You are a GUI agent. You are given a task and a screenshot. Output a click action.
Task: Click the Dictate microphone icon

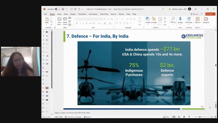point(180,19)
